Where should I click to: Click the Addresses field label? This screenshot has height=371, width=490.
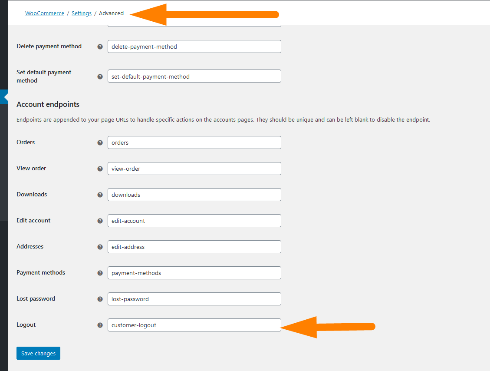30,246
